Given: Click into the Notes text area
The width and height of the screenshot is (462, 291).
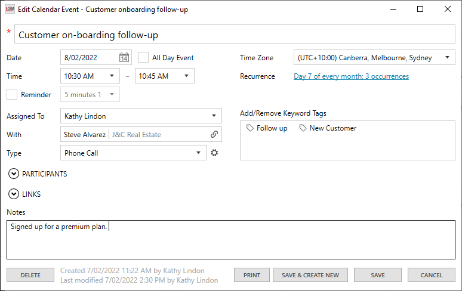Looking at the screenshot, I should [230, 240].
